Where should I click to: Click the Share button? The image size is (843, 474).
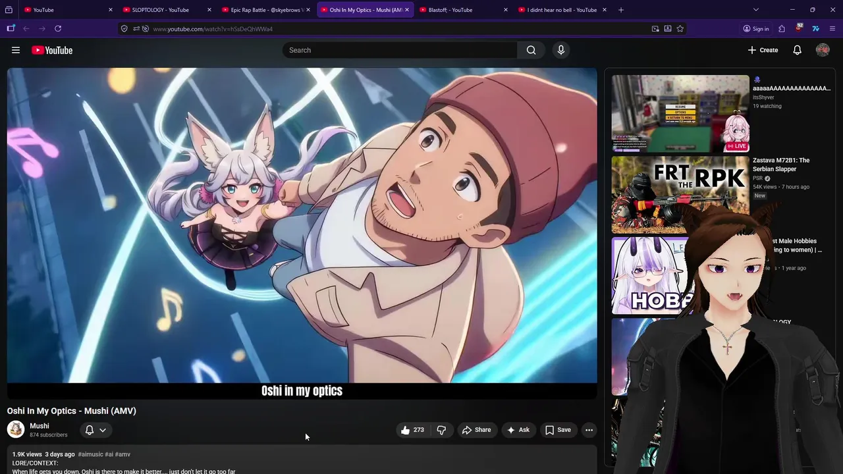coord(477,430)
